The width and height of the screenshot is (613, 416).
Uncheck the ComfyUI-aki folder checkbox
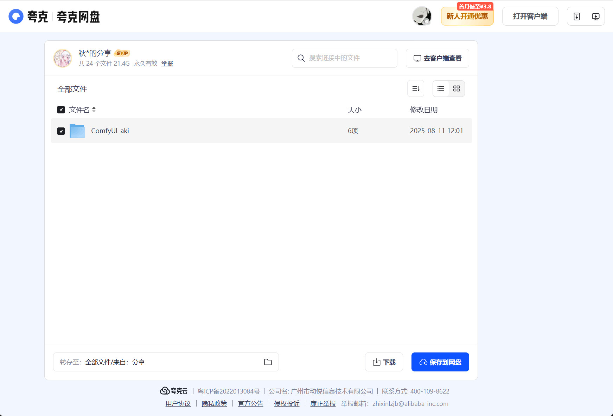61,131
